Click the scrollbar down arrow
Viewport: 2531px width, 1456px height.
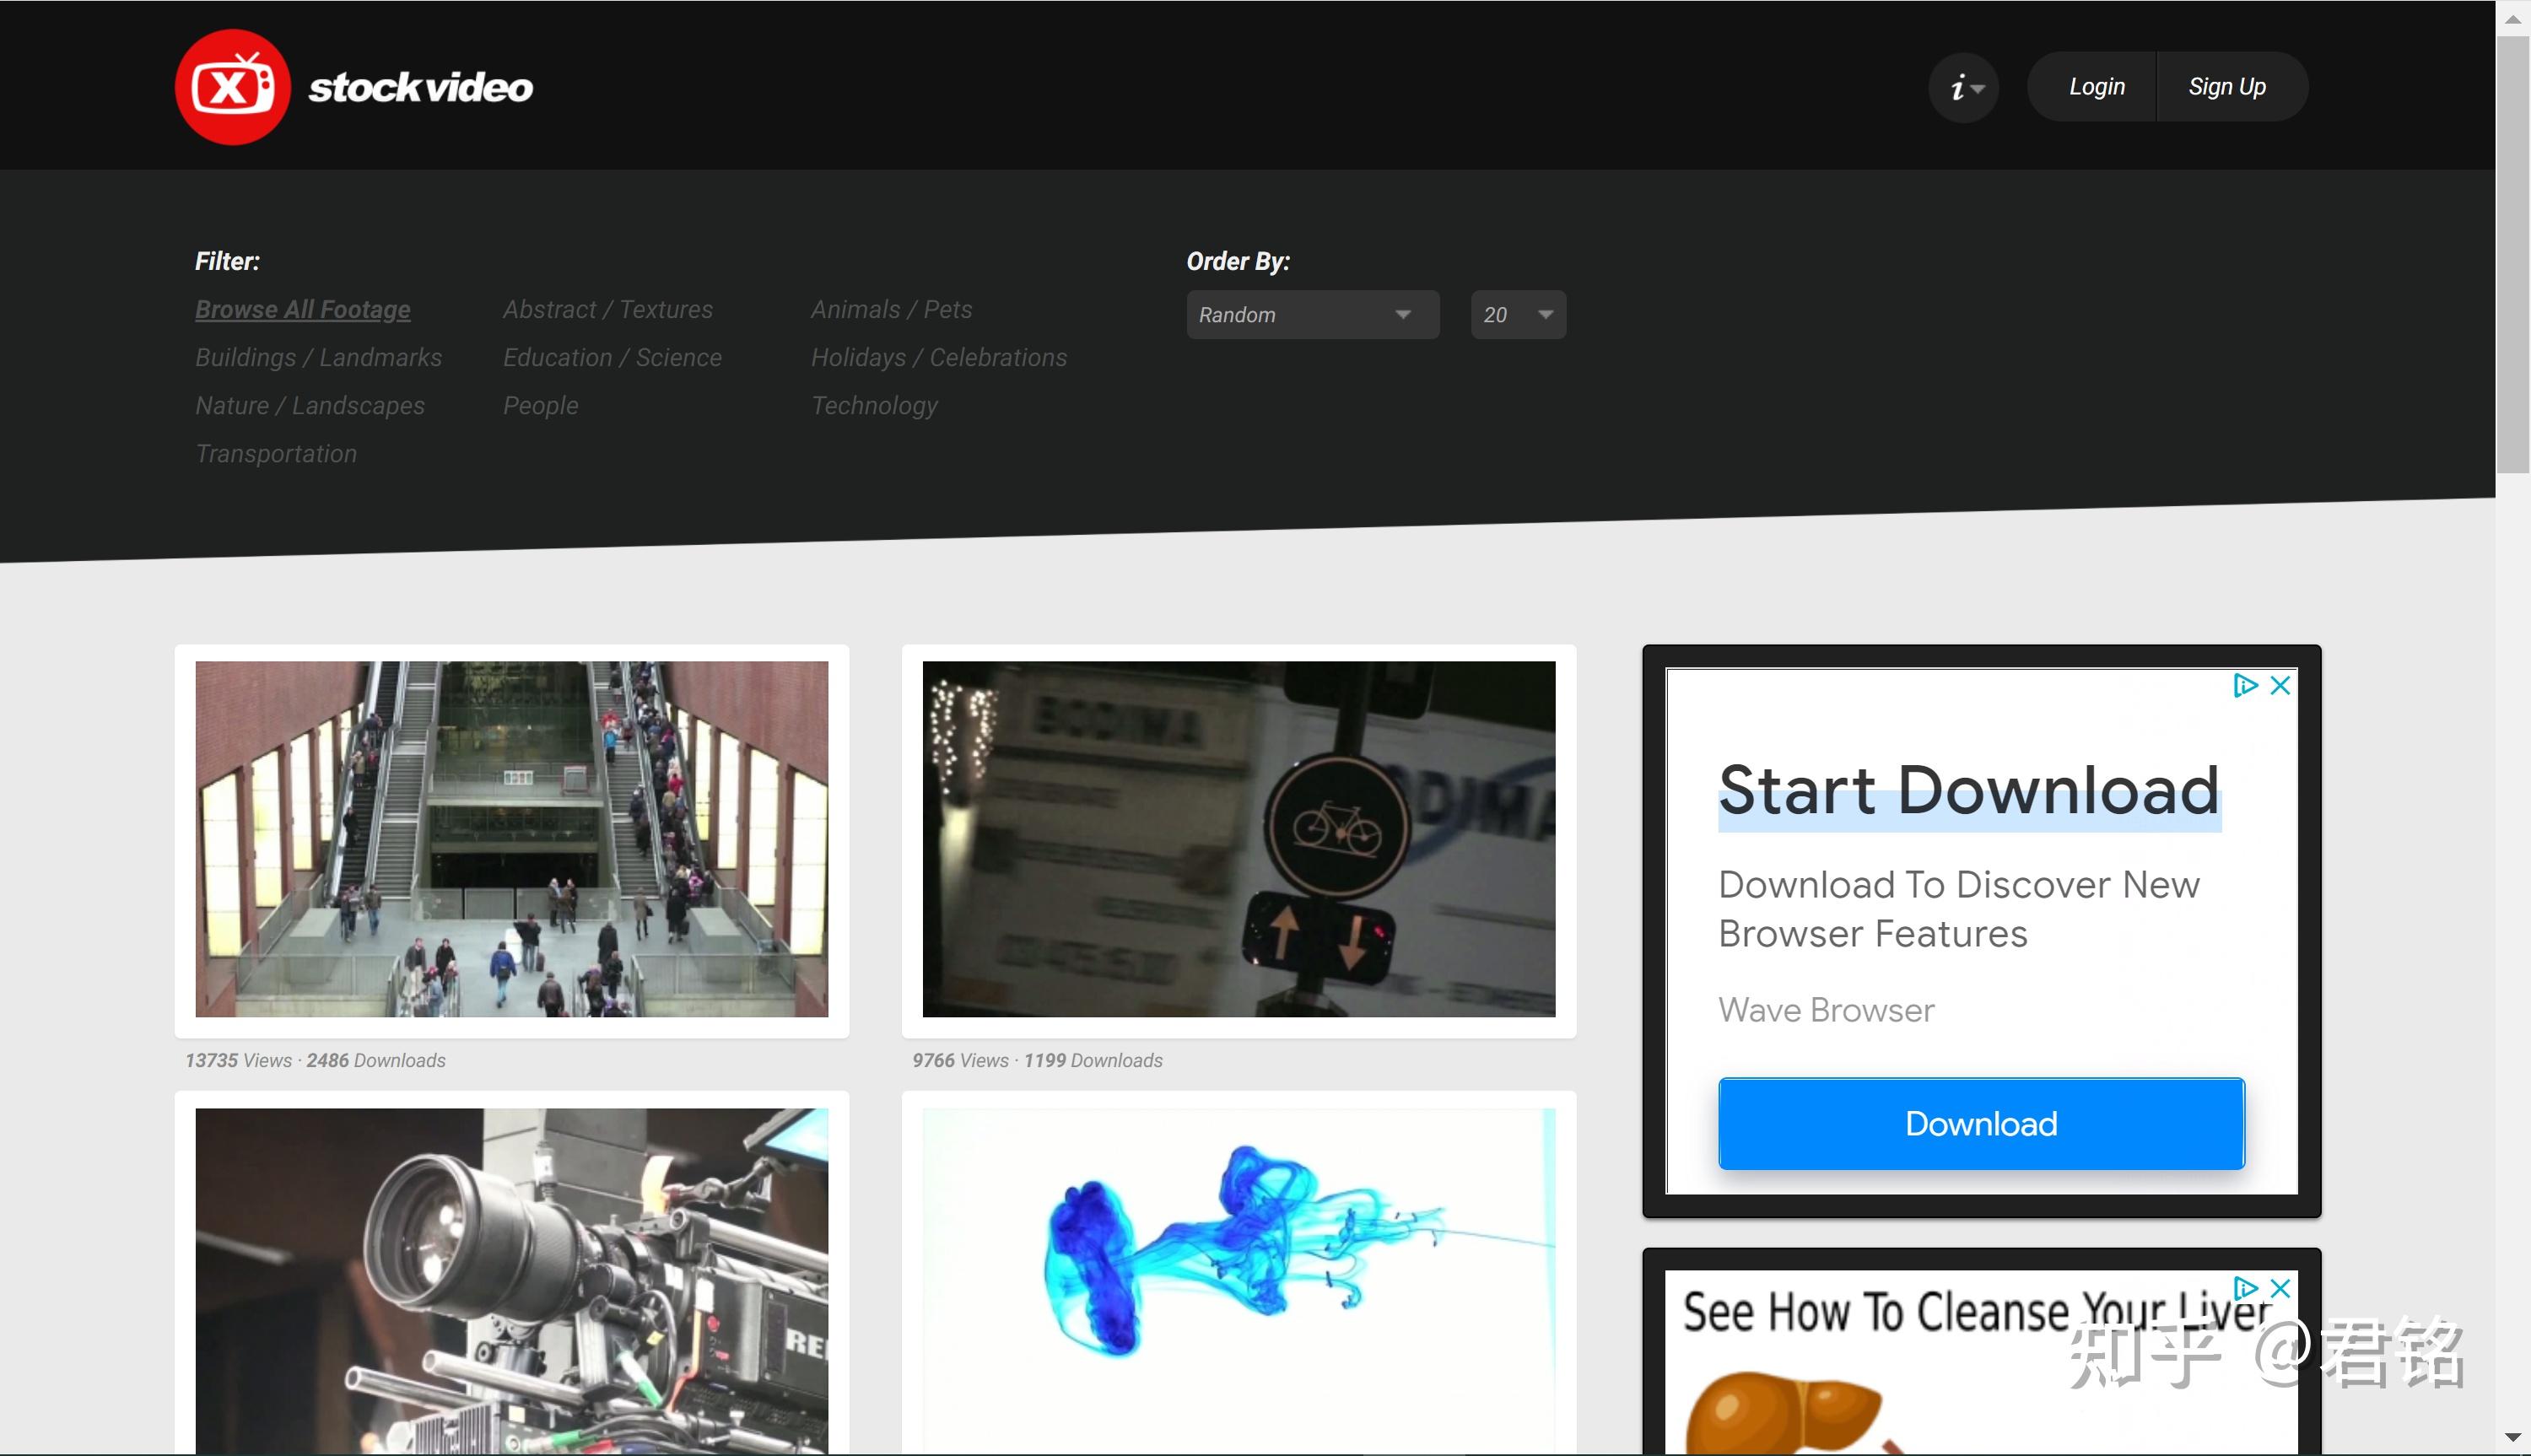click(x=2513, y=1438)
